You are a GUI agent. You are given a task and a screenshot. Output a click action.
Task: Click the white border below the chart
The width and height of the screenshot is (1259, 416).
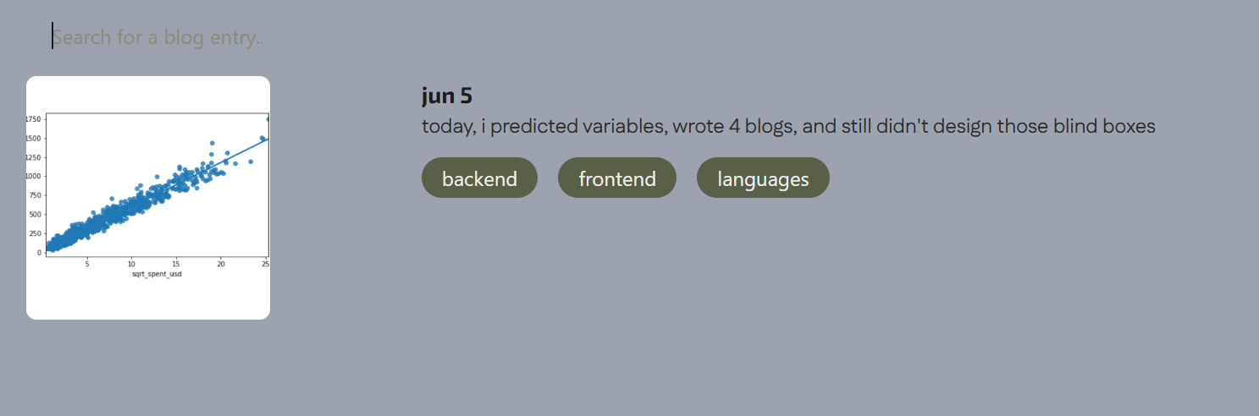tap(148, 301)
